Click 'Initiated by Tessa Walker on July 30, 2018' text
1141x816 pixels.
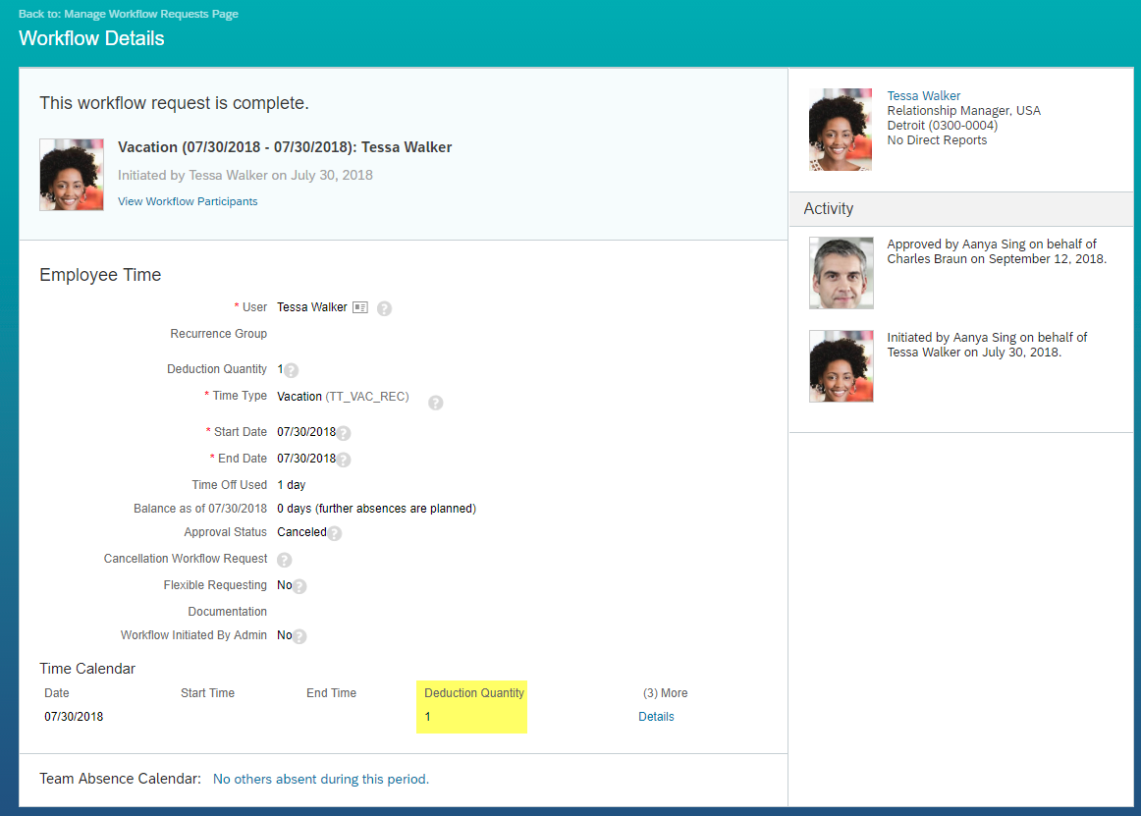245,176
